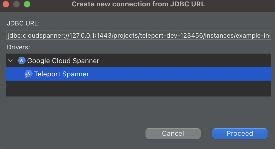Place cursor on 'projects' in the JDBC URL
This screenshot has height=149, width=275.
tap(125, 36)
